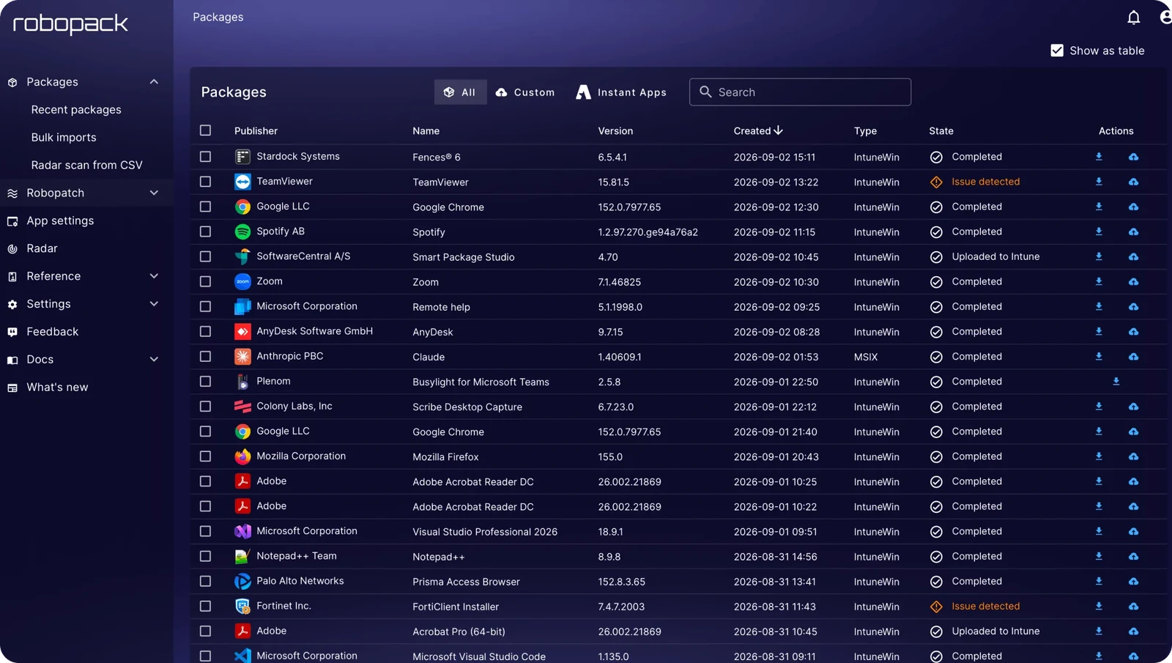This screenshot has width=1172, height=663.
Task: Switch to the Custom packages filter
Action: click(x=525, y=92)
